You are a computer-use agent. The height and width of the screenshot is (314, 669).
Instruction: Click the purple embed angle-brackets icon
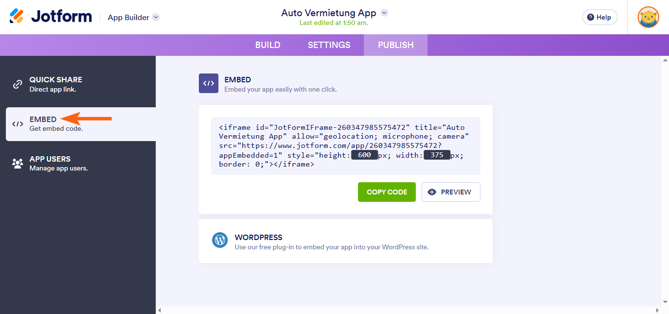[208, 83]
